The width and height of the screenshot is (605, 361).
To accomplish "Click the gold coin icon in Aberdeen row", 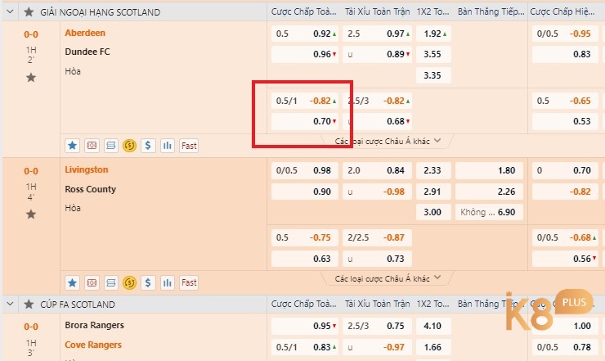I will pyautogui.click(x=130, y=146).
